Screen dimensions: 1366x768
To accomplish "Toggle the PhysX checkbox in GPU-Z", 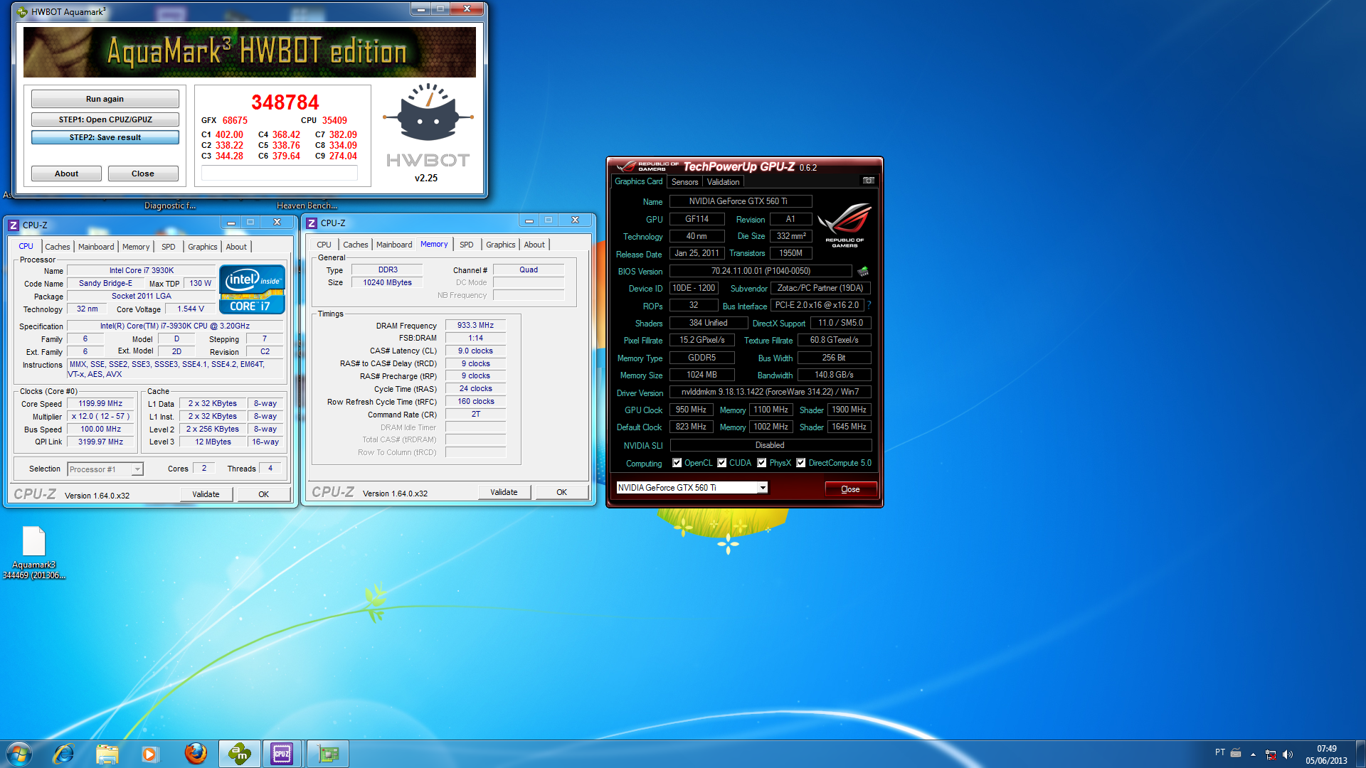I will click(762, 463).
